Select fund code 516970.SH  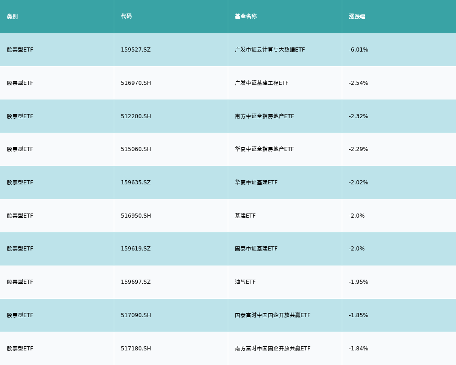point(136,83)
